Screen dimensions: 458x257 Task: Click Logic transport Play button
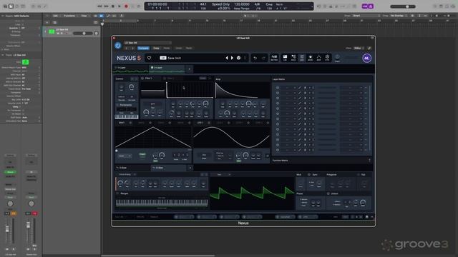pyautogui.click(x=120, y=6)
